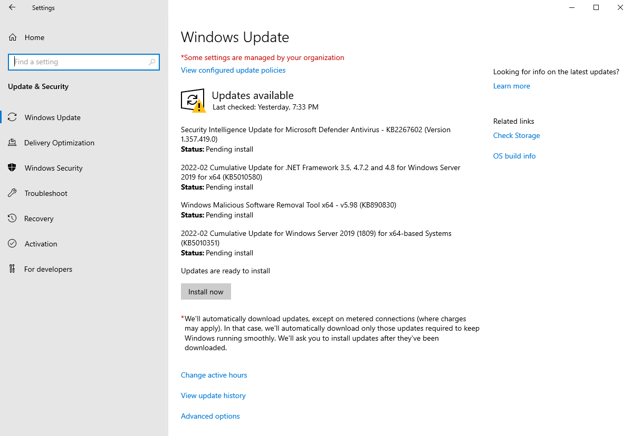Minimize the Settings window
This screenshot has width=632, height=436.
[572, 8]
